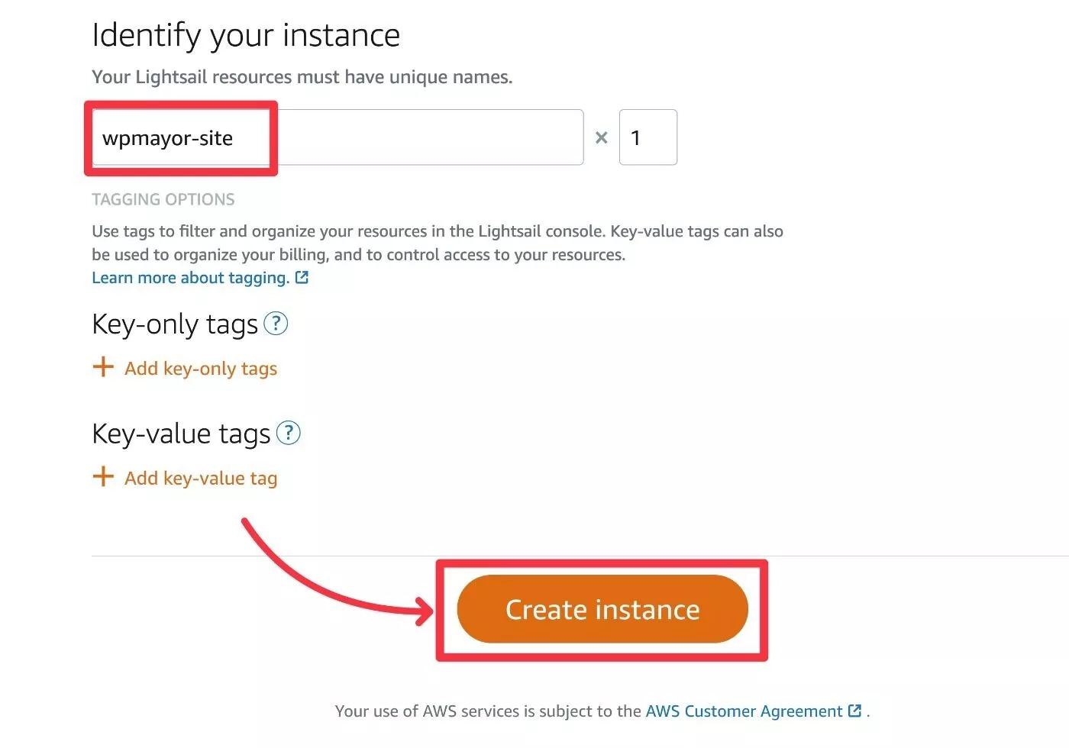Click external link icon beside AWS Customer Agreement
1069x748 pixels.
[855, 711]
